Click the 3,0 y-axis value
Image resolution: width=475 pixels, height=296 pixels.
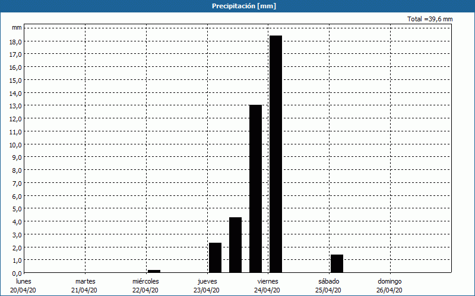17,234
